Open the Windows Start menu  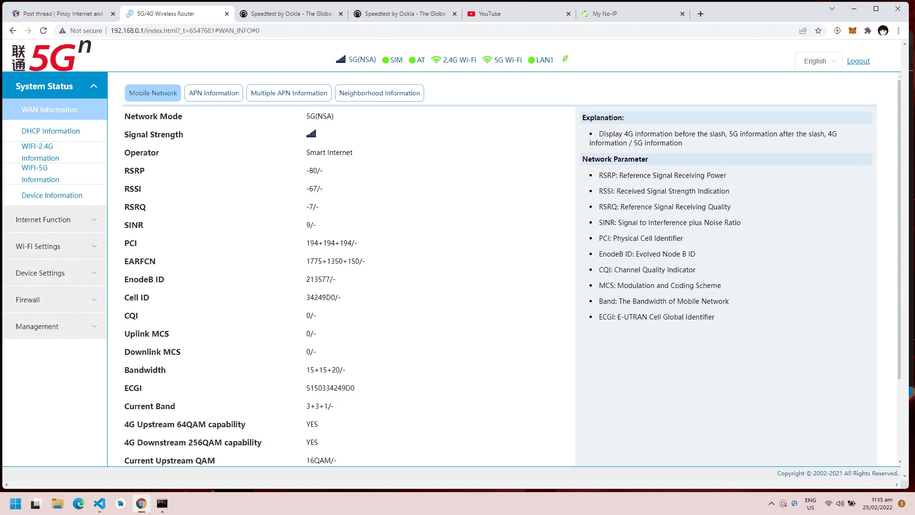click(16, 504)
